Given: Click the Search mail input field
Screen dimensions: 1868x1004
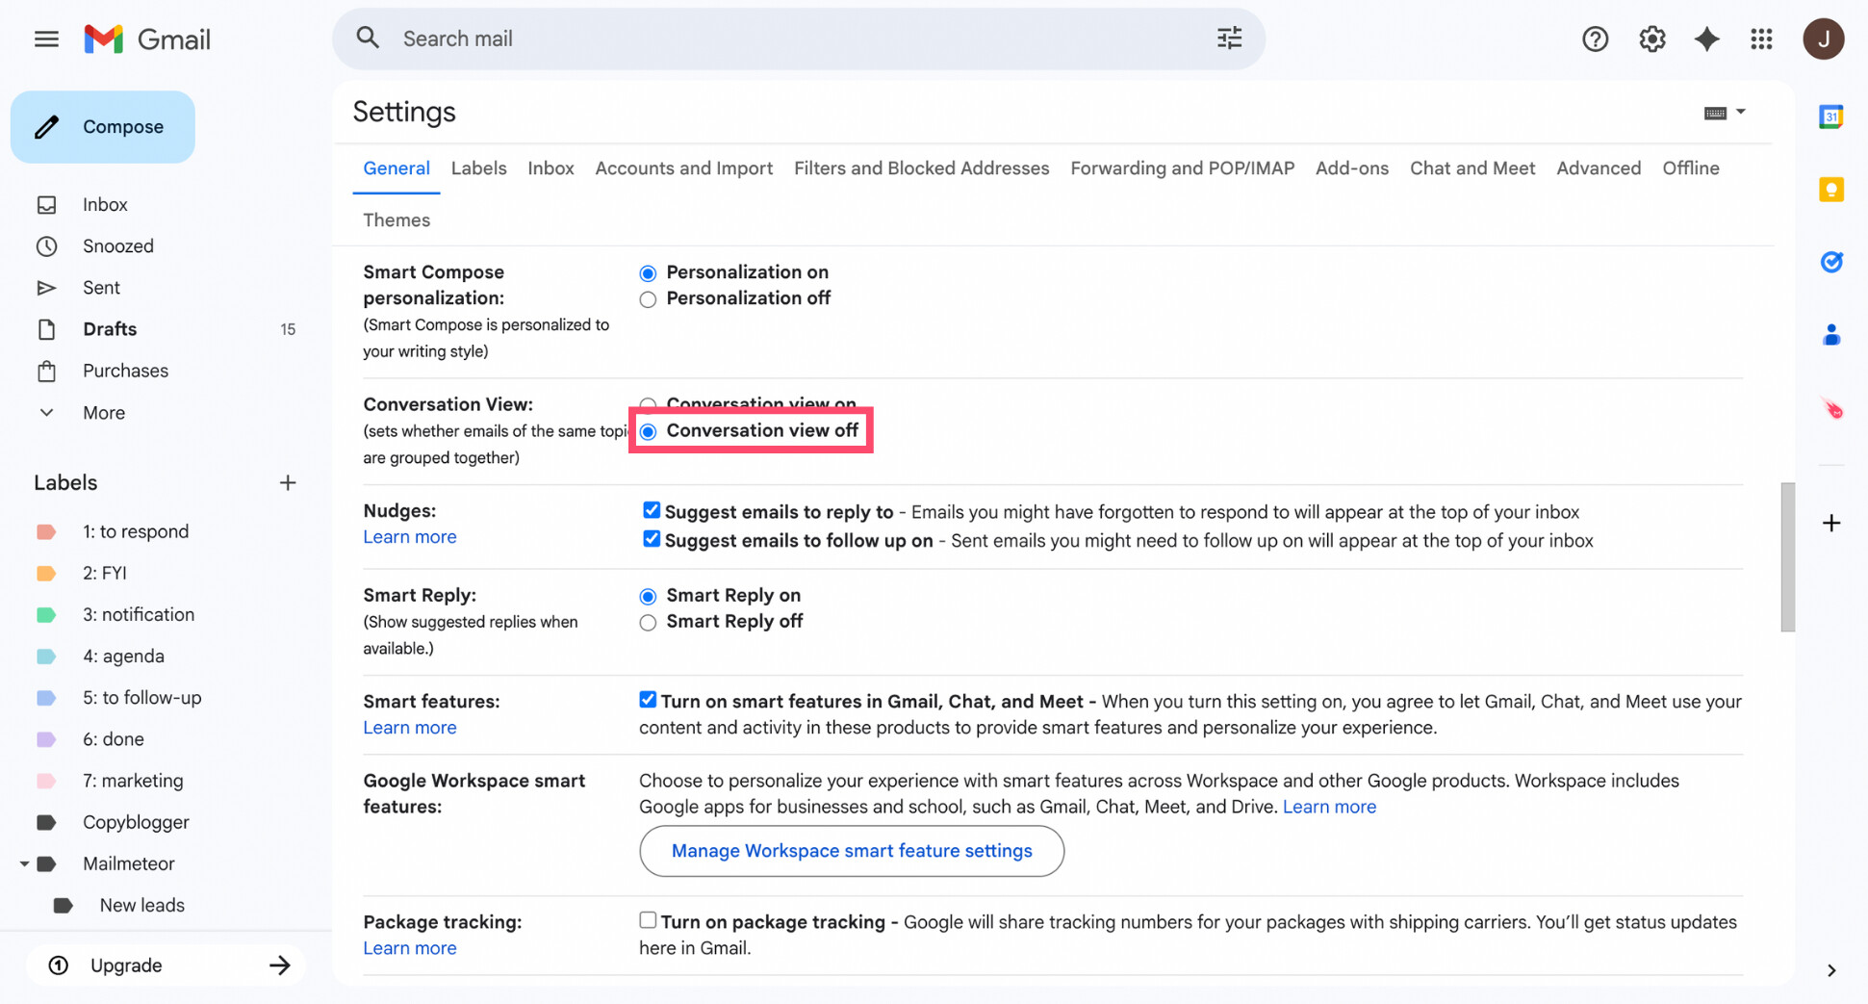Looking at the screenshot, I should 674,39.
